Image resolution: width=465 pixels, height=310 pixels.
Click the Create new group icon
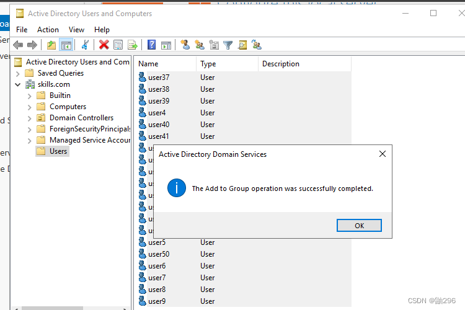(x=199, y=45)
